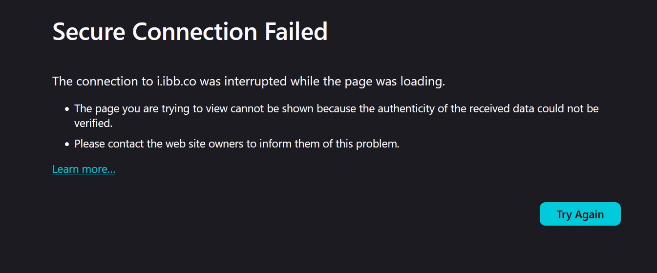Click the Try Again button

(580, 214)
